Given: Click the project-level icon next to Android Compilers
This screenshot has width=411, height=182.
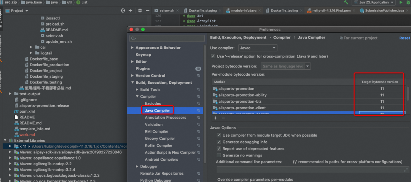Looking at the screenshot, I should coord(198,160).
